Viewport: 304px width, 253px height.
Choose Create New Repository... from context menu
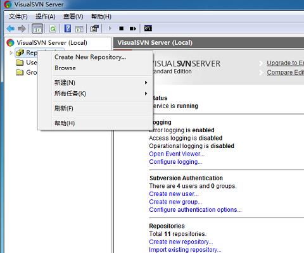(x=90, y=57)
